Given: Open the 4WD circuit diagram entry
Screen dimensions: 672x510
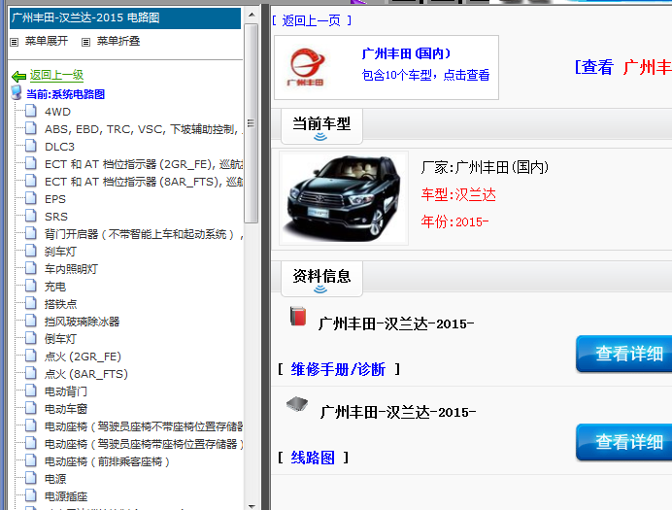Looking at the screenshot, I should (x=57, y=112).
